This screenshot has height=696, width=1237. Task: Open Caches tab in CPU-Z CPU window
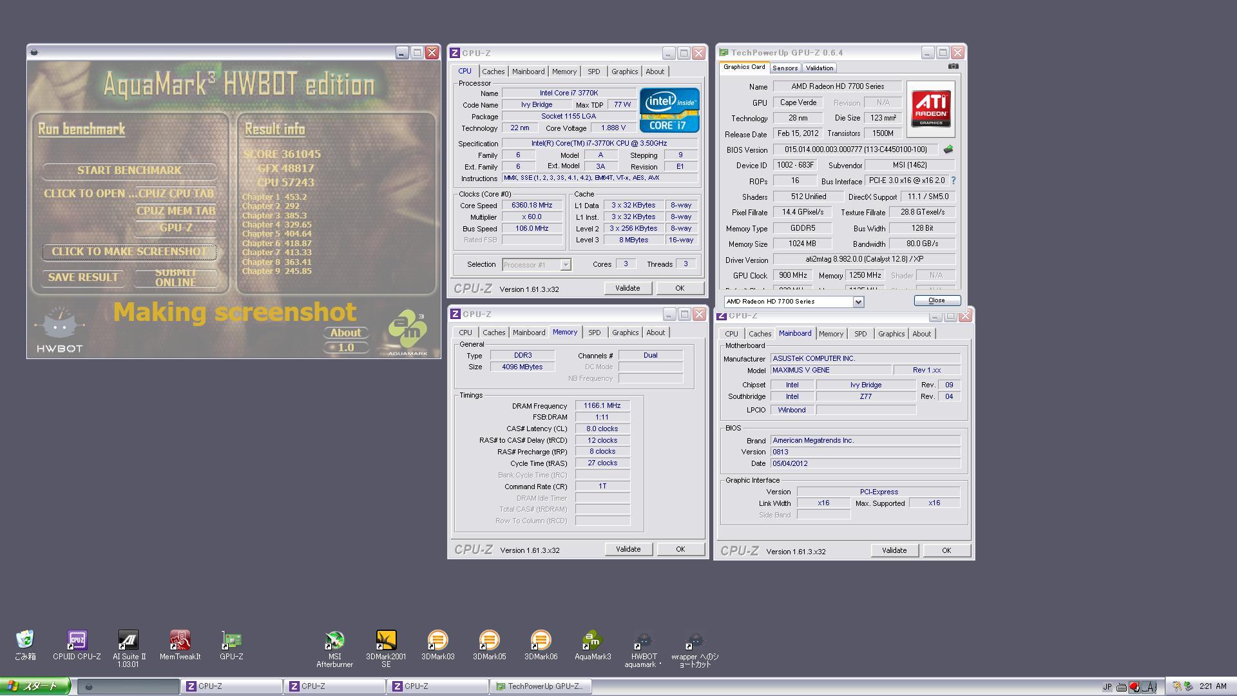(x=493, y=72)
